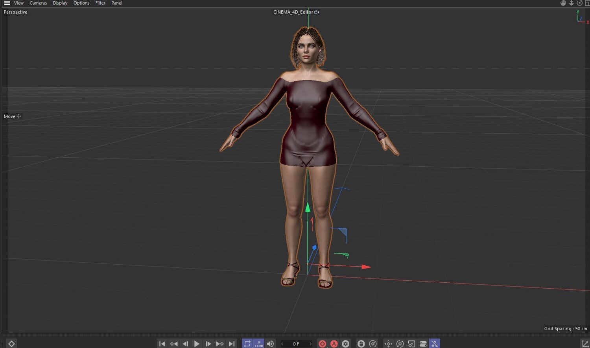This screenshot has width=590, height=348.
Task: Click the keyframe diamond icon at bottom left
Action: tap(11, 344)
